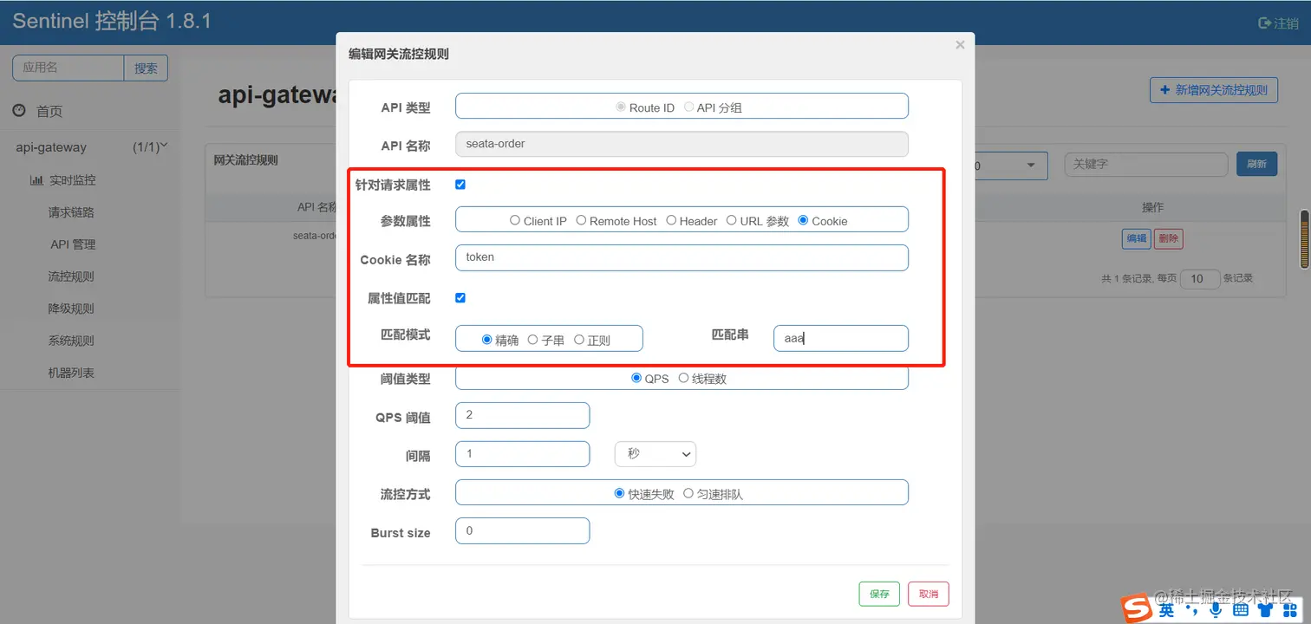Open the 秒 interval unit dropdown
This screenshot has height=624, width=1311.
655,454
